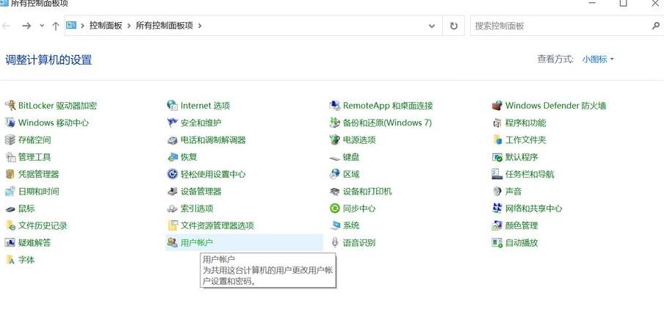Refresh the control panel view
Viewport: 664px width, 323px height.
[453, 26]
